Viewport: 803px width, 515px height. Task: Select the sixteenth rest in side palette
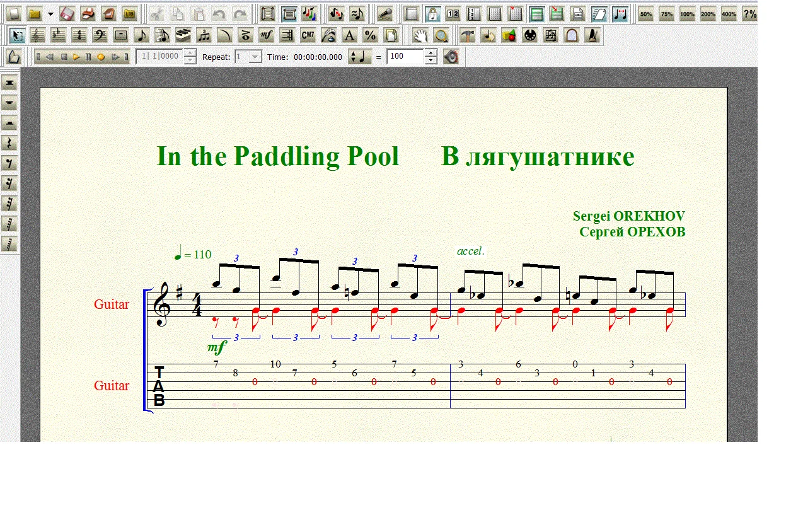[x=9, y=183]
